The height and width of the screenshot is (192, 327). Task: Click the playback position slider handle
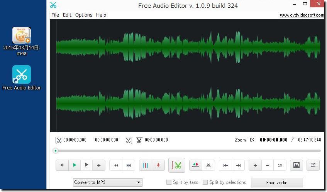[56, 151]
